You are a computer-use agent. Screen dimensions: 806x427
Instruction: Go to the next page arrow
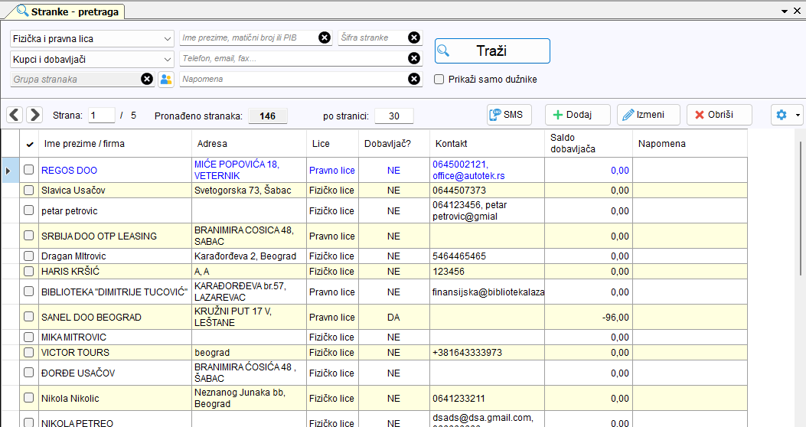point(34,115)
